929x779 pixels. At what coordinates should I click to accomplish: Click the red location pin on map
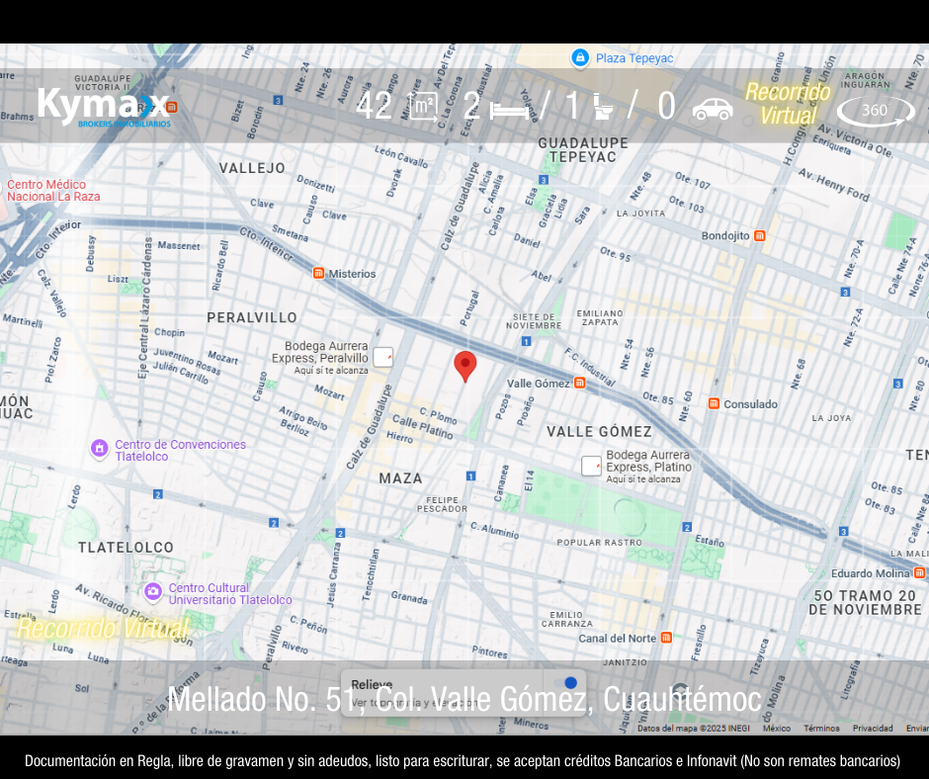[465, 367]
